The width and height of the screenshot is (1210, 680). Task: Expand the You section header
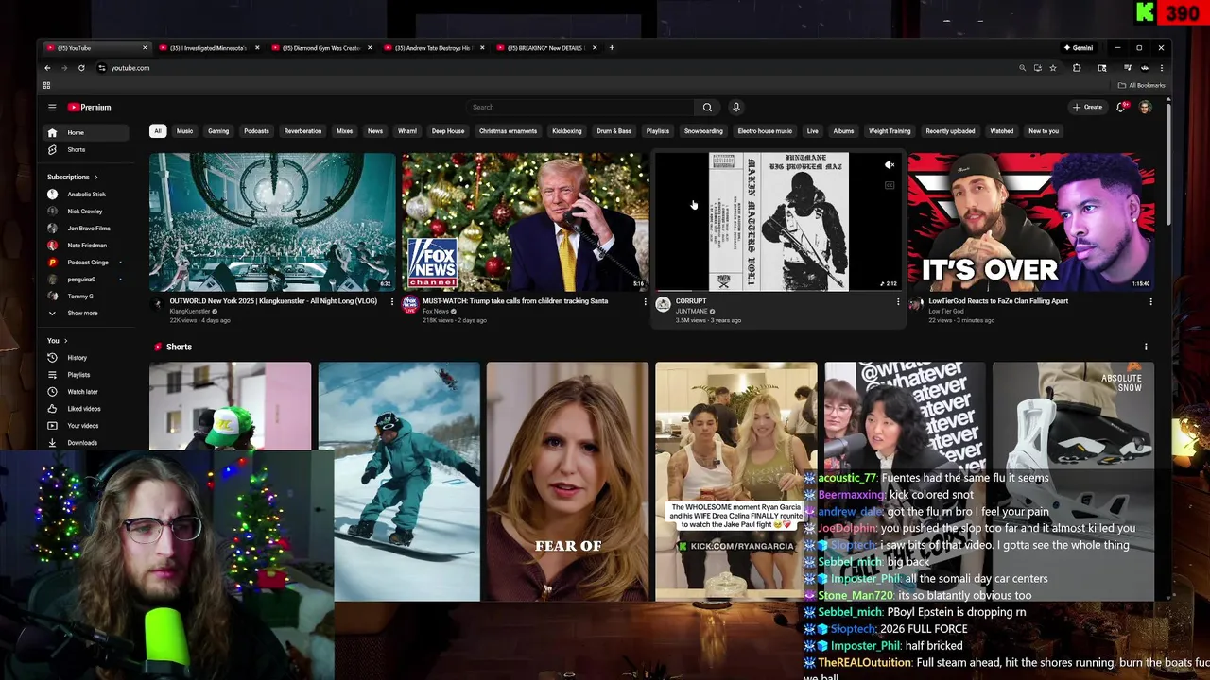(x=58, y=341)
